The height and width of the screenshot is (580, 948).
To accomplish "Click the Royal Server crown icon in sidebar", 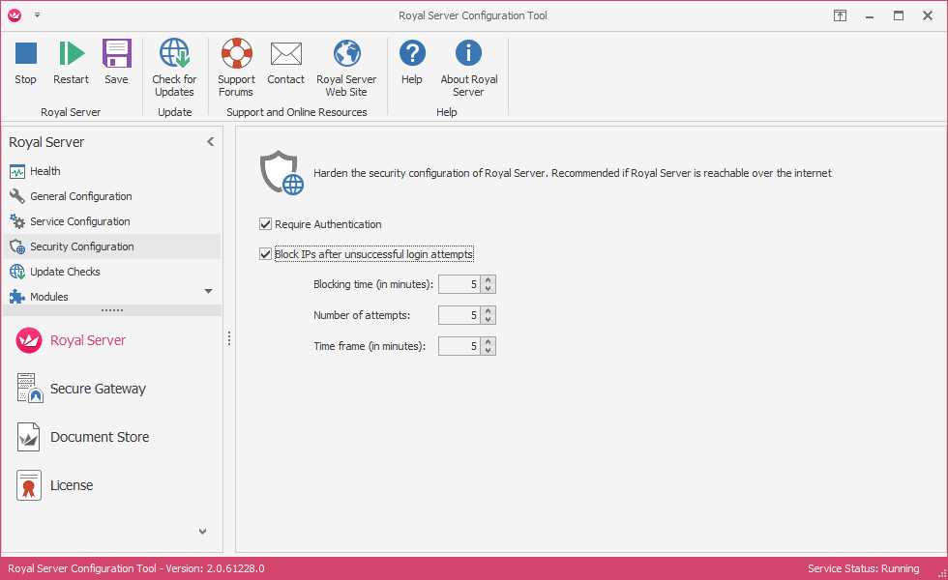I will coord(28,340).
